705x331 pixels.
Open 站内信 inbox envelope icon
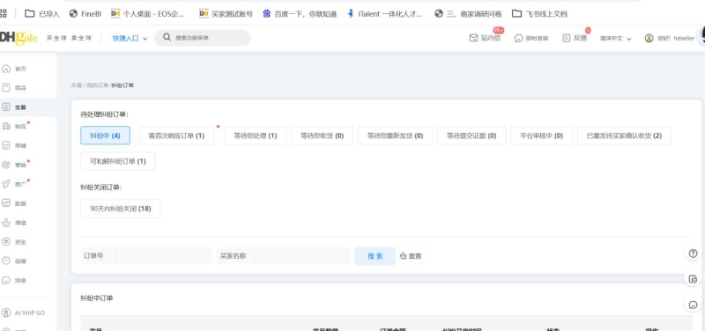(x=473, y=38)
